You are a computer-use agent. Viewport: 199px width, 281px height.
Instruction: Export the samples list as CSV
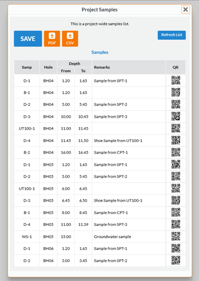click(70, 39)
